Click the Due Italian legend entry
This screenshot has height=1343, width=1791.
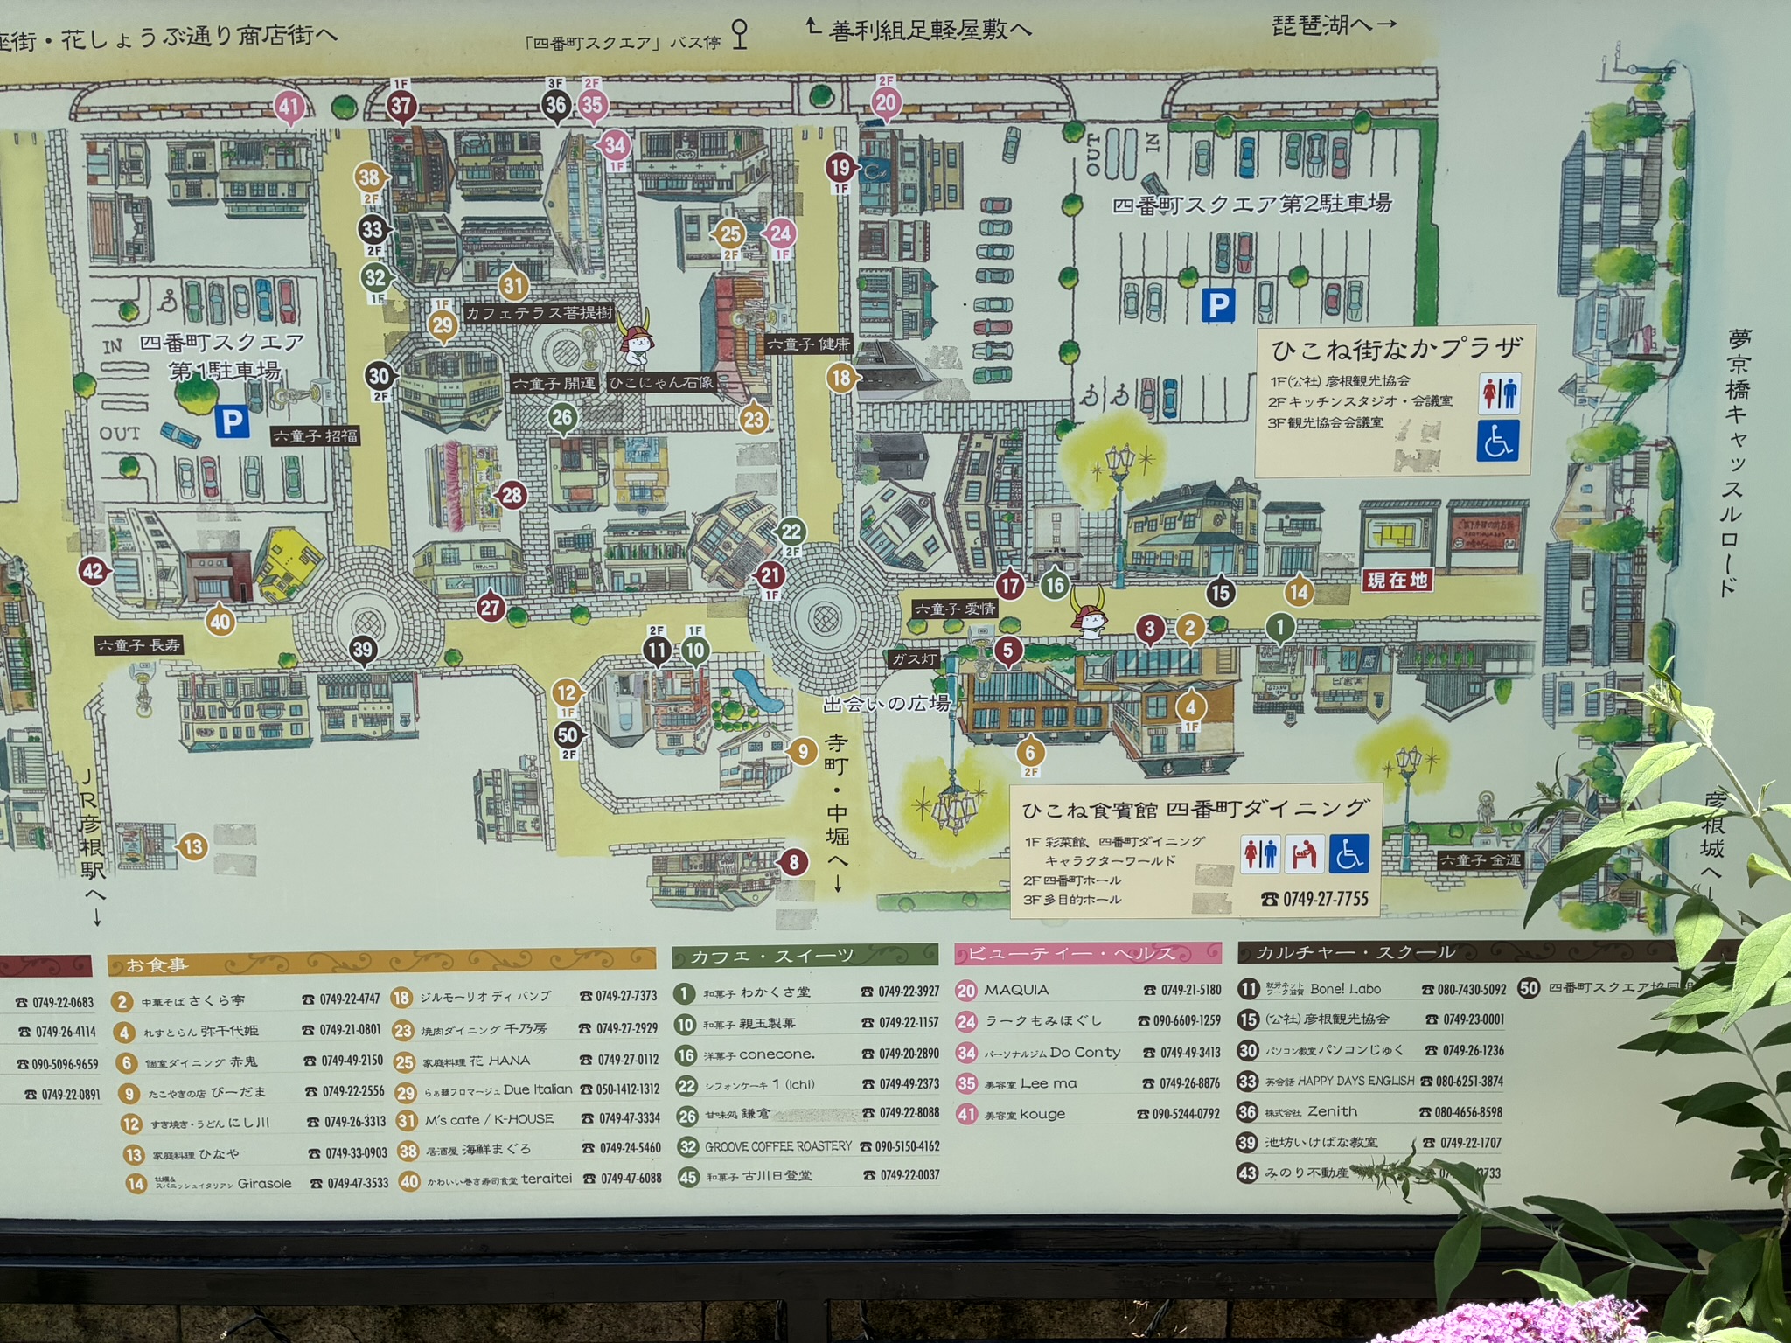tap(528, 1090)
